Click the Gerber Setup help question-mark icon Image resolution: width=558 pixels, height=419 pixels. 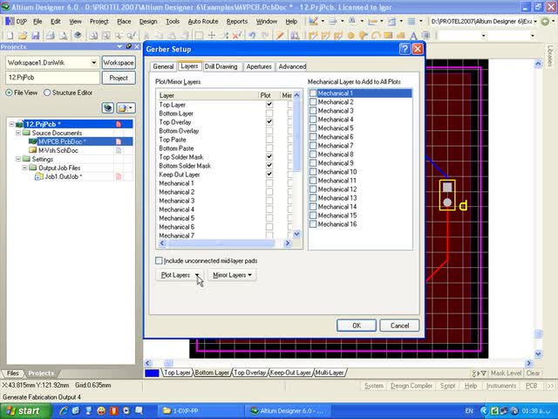[405, 50]
